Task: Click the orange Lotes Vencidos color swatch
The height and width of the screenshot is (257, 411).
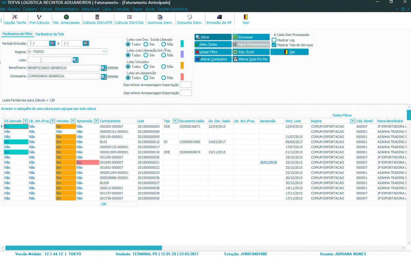Action: (182, 66)
